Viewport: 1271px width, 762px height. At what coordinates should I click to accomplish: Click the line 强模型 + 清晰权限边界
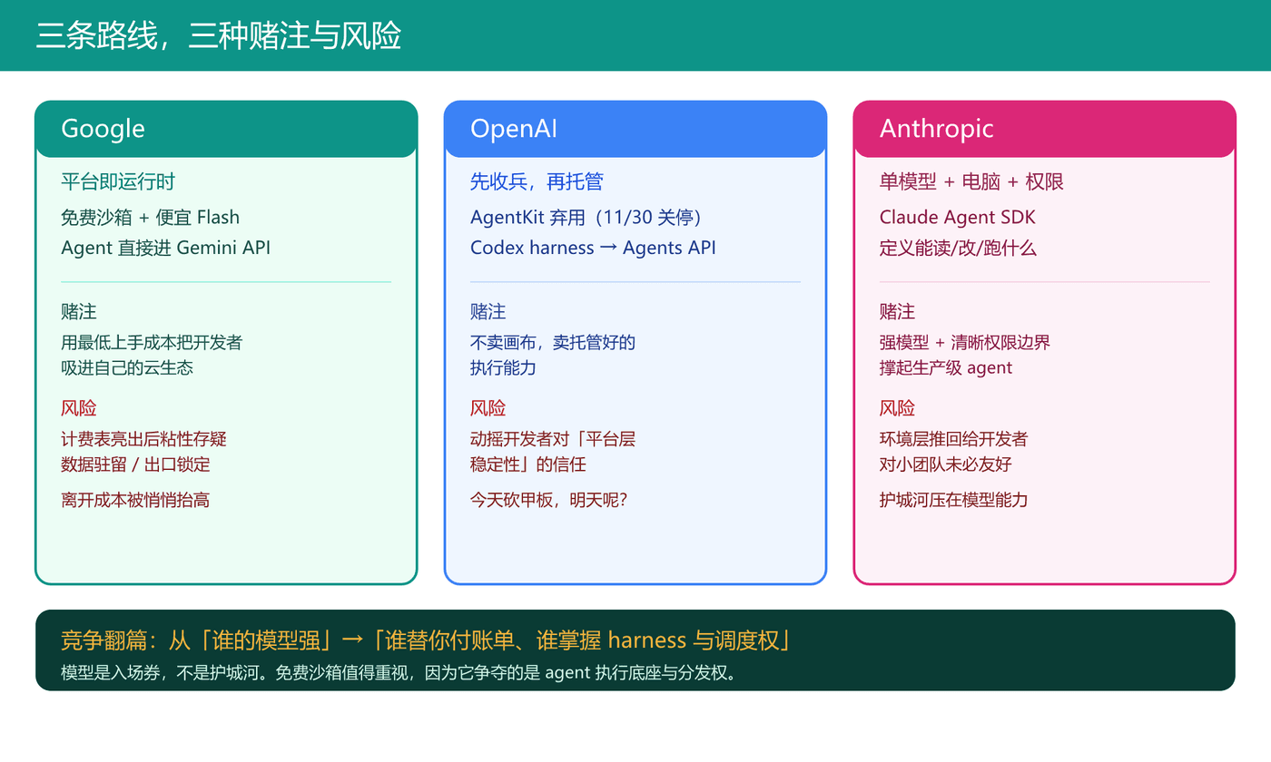[x=965, y=343]
